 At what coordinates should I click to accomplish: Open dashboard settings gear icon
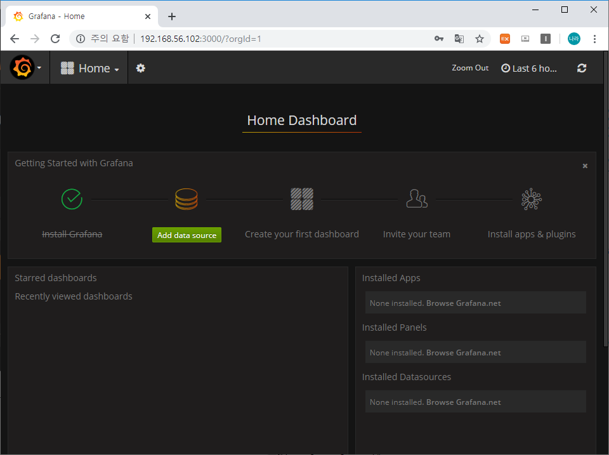141,68
